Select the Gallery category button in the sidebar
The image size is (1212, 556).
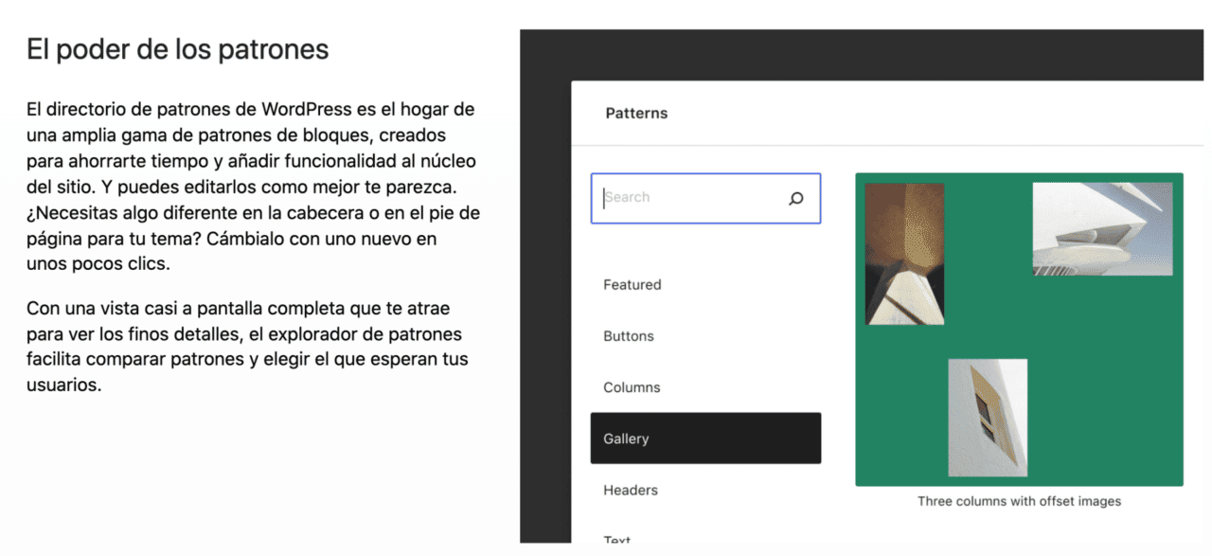coord(704,438)
